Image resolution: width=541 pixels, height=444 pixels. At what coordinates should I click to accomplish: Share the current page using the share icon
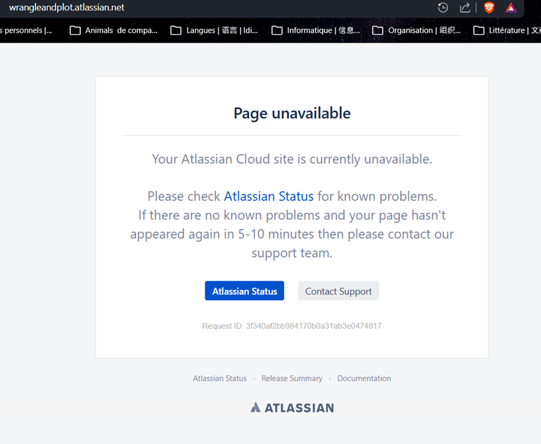[466, 8]
